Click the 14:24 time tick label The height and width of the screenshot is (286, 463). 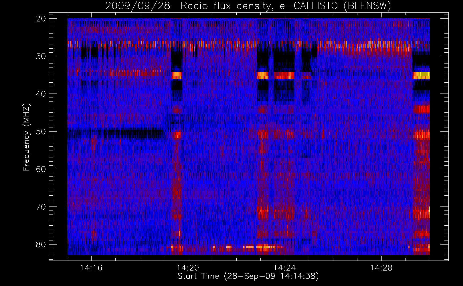click(285, 268)
